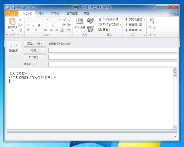Toggle Bold formatting

(x=28, y=25)
